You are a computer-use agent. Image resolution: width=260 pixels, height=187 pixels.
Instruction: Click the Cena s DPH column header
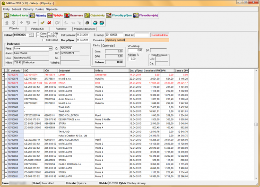click(x=181, y=70)
